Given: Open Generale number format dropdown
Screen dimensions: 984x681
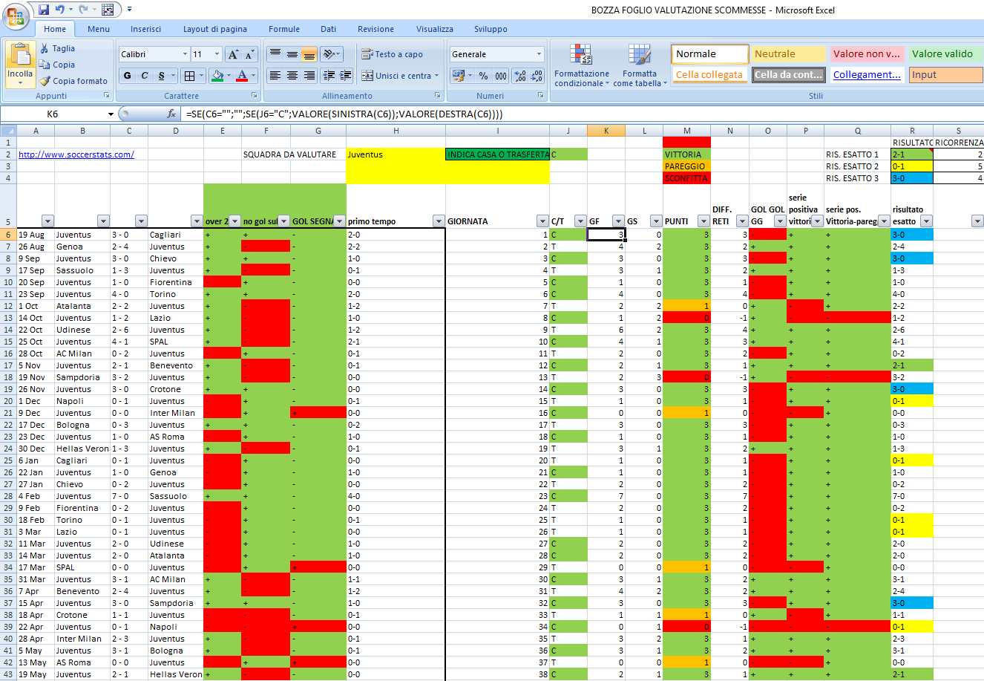Looking at the screenshot, I should [539, 54].
